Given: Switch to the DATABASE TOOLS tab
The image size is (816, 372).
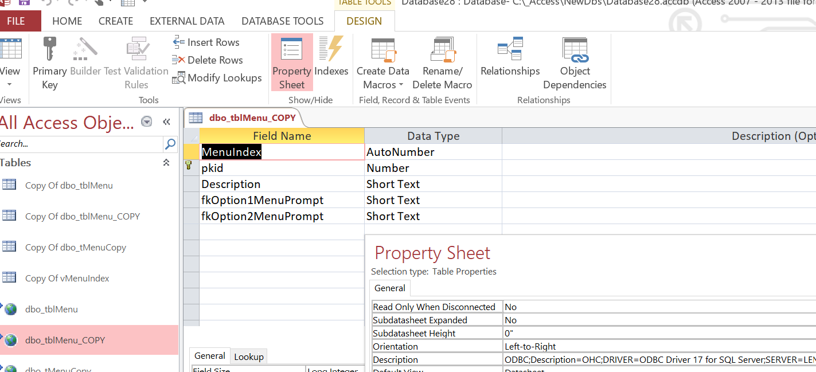Looking at the screenshot, I should (282, 21).
